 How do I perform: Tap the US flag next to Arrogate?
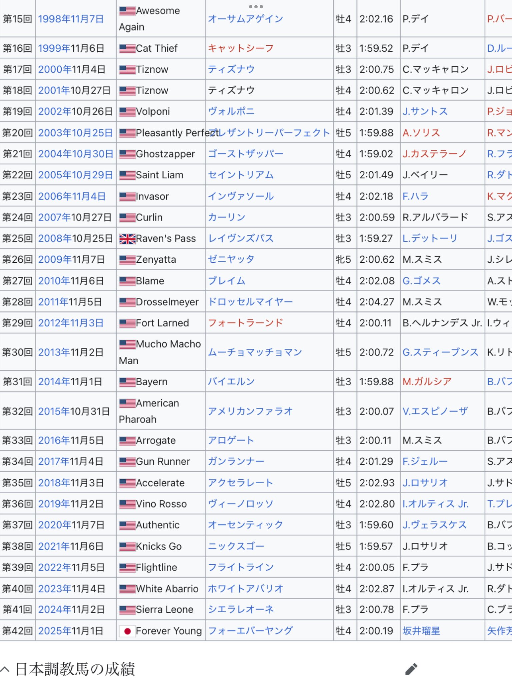(x=127, y=441)
